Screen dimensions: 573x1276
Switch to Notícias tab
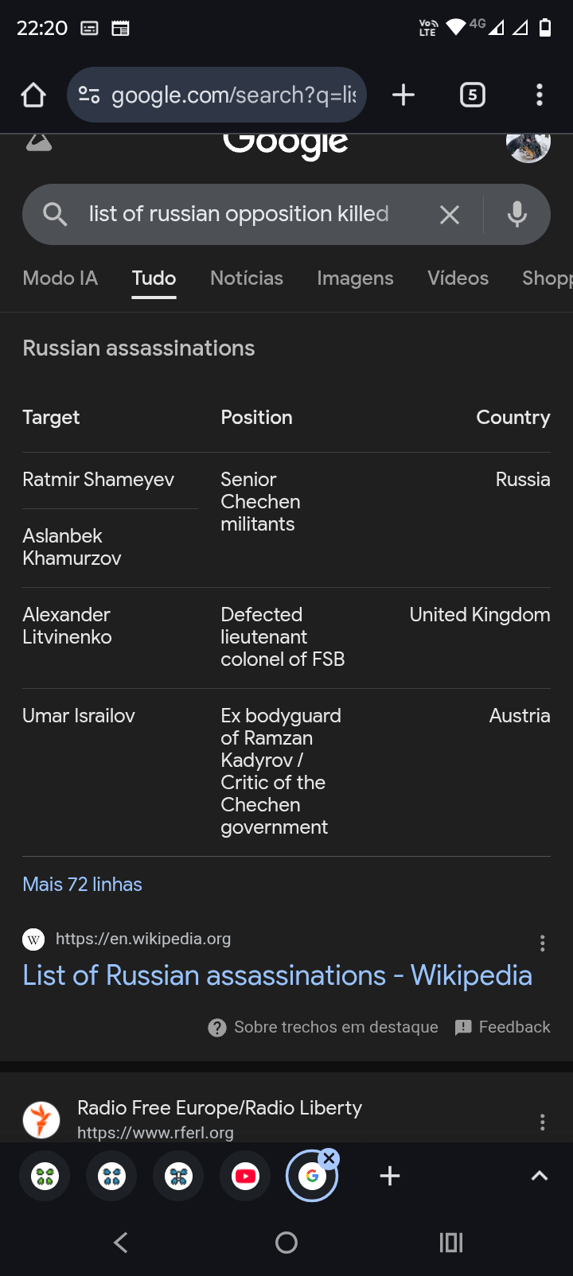[x=247, y=278]
